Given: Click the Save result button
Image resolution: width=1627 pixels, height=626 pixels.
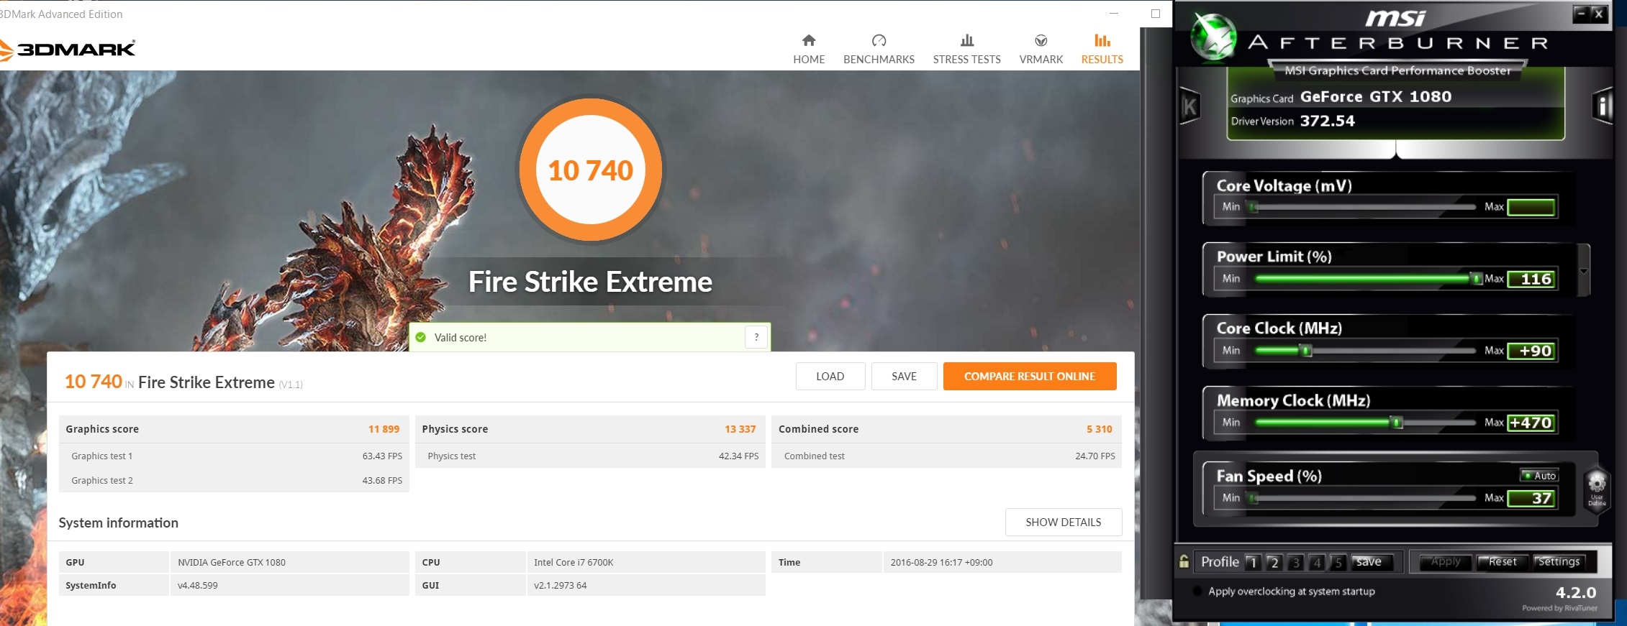Looking at the screenshot, I should tap(904, 376).
